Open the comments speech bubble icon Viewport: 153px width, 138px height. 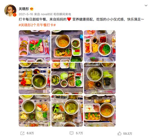[x=71, y=133]
